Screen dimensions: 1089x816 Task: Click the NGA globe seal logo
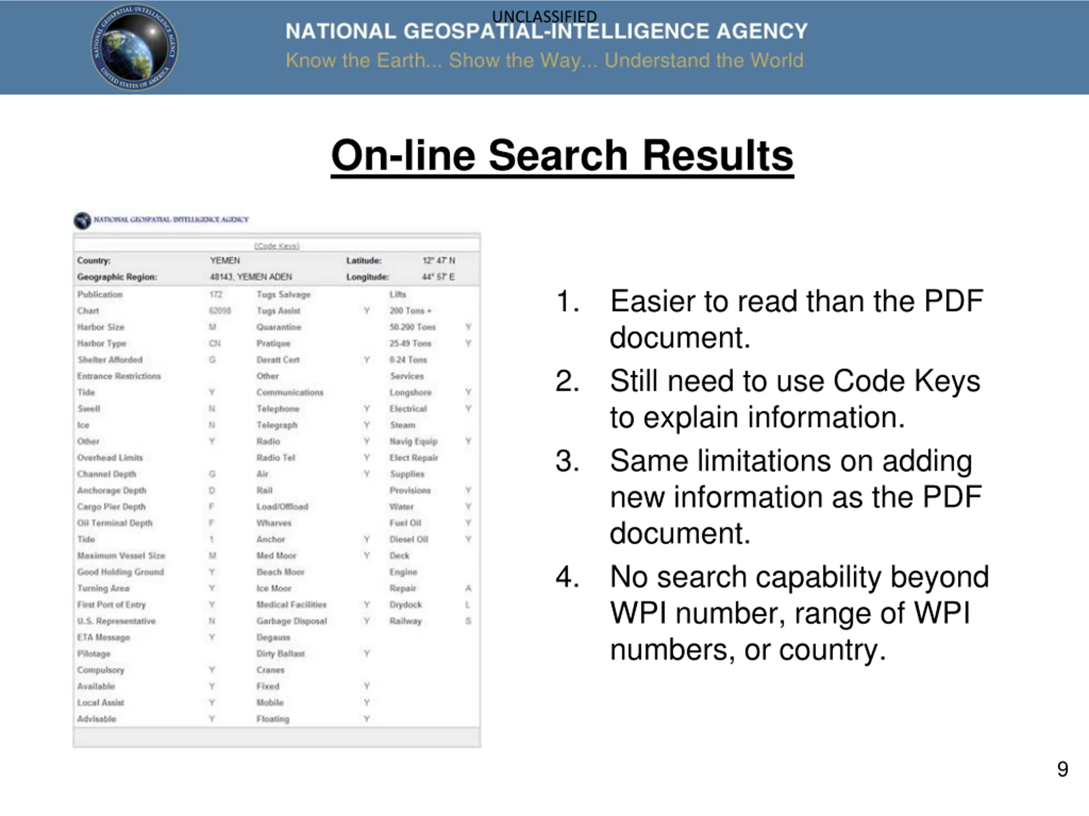click(x=134, y=47)
